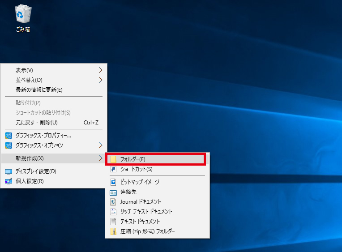Click the 連絡先 contact card icon
The image size is (342, 252).
[113, 192]
